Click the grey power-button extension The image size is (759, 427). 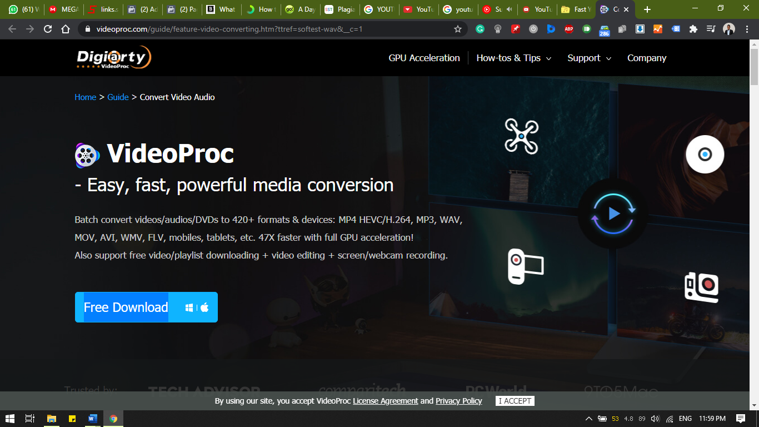[x=533, y=29]
